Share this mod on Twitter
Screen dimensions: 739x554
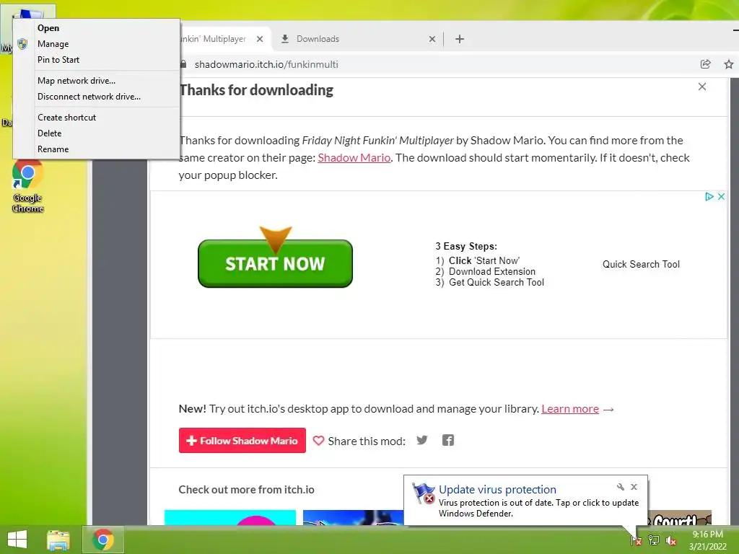tap(421, 440)
